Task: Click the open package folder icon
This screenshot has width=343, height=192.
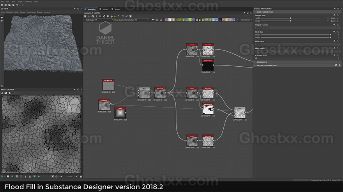Action: pos(9,5)
